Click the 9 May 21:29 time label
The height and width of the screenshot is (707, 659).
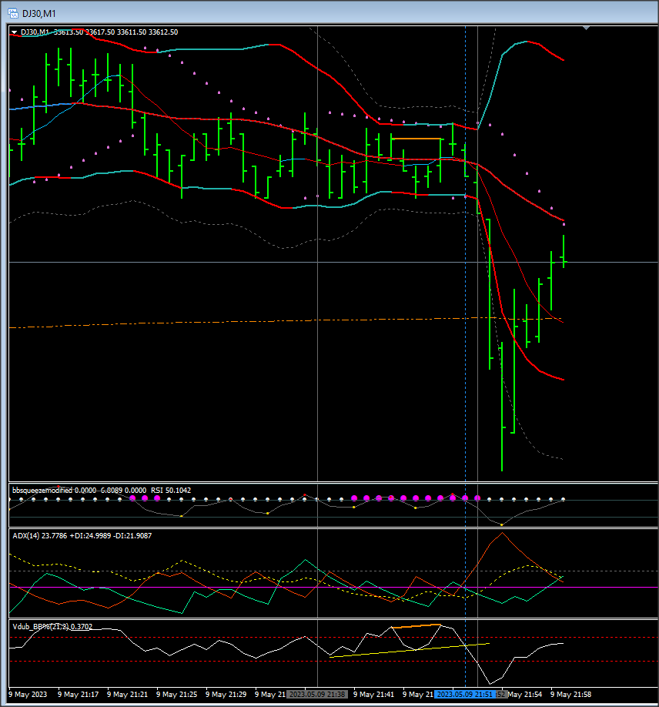pos(226,695)
